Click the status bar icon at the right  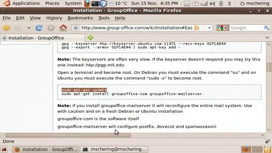267,142
